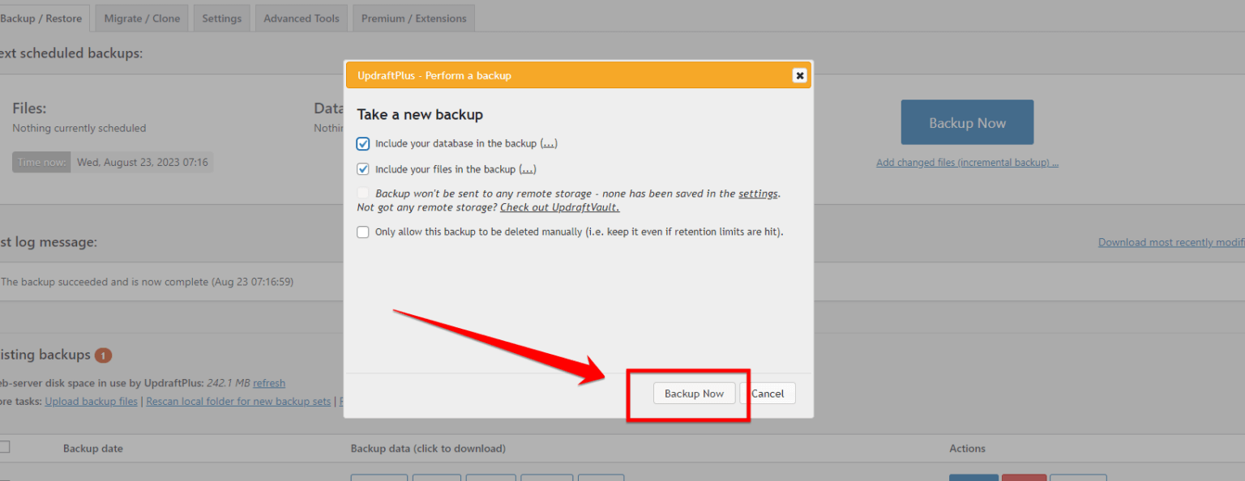
Task: Open the Migrate / Clone tab
Action: pos(141,17)
